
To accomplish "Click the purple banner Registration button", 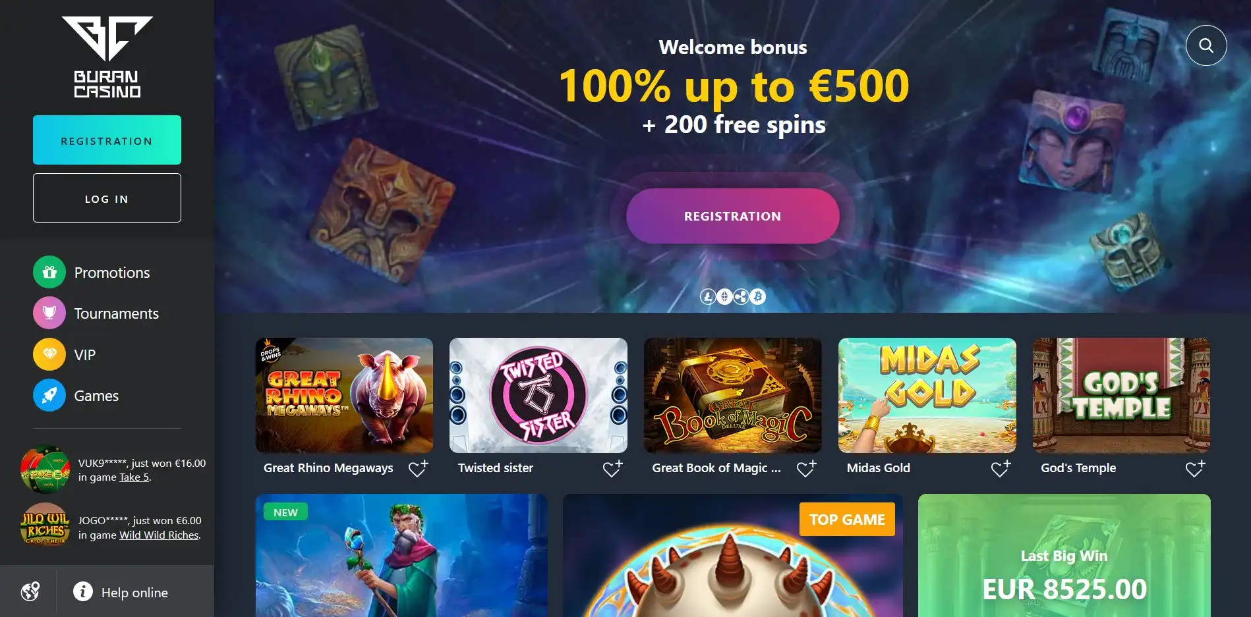I will pos(732,216).
